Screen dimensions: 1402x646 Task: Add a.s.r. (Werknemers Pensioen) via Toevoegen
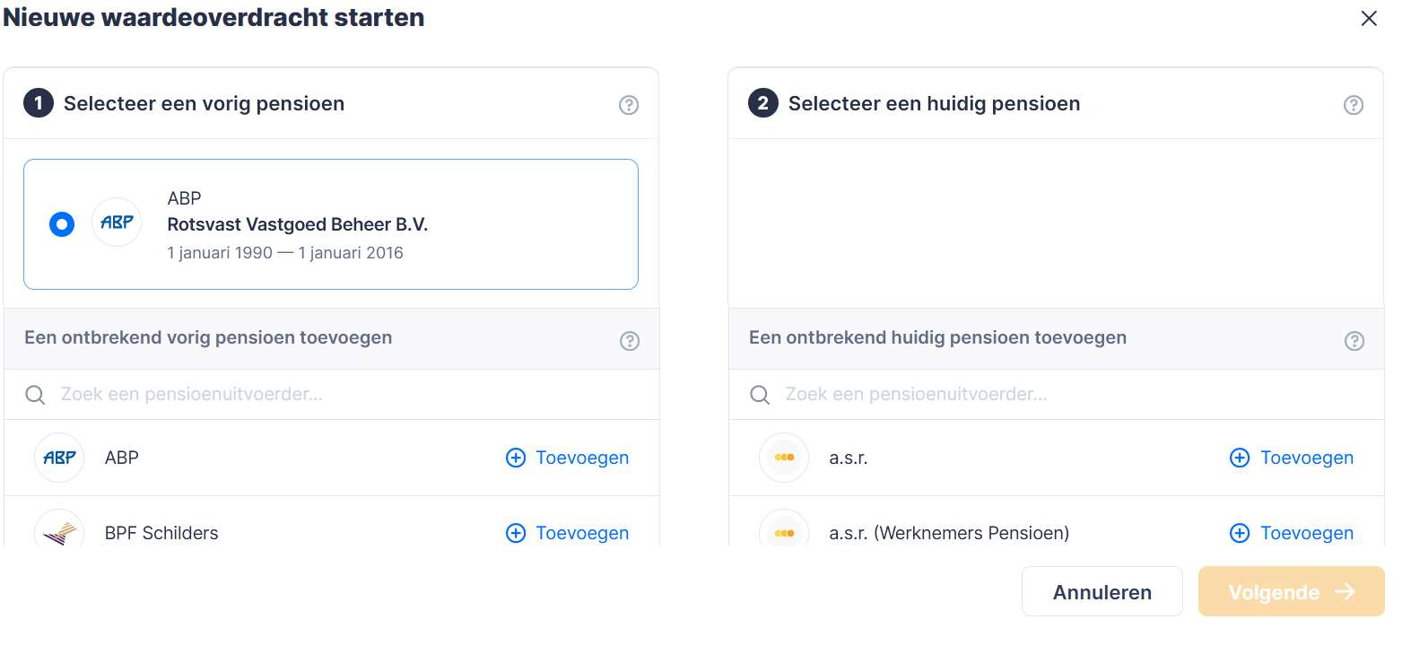tap(1292, 533)
